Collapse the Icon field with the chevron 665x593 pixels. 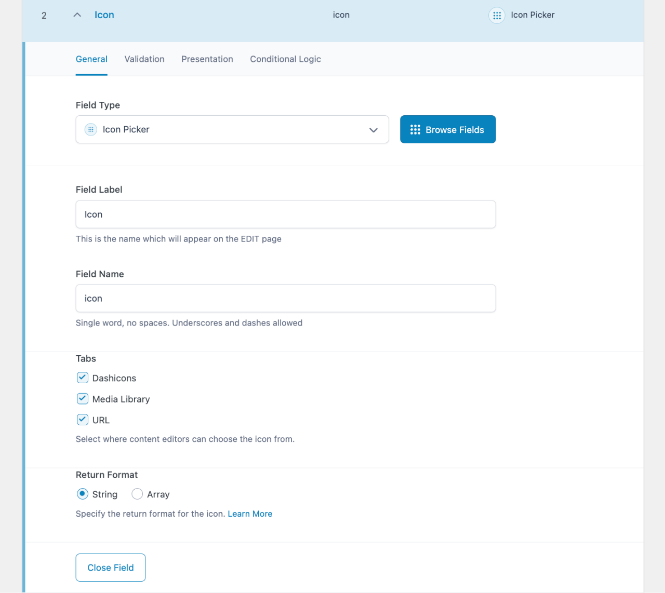point(77,15)
